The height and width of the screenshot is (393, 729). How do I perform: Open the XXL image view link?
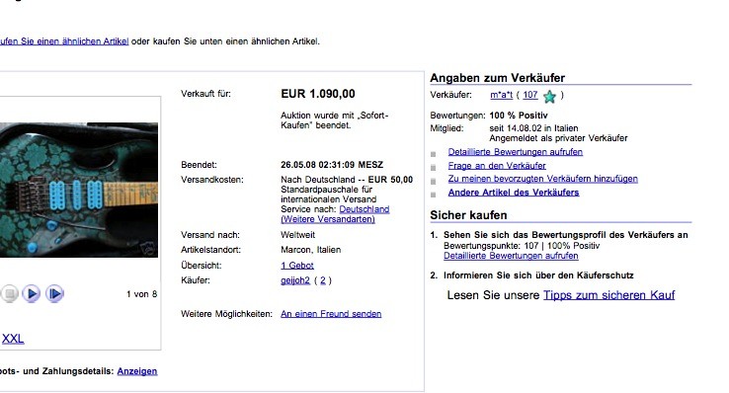(x=13, y=339)
